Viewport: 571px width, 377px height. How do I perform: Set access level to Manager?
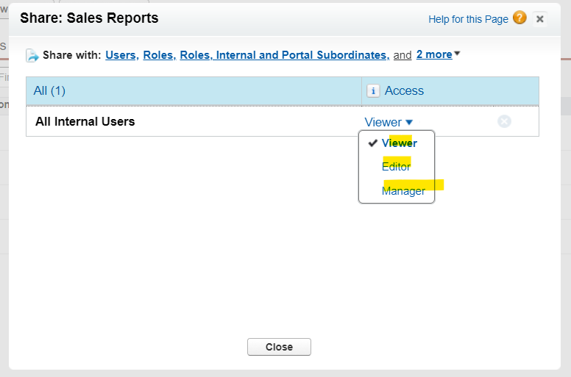tap(403, 191)
